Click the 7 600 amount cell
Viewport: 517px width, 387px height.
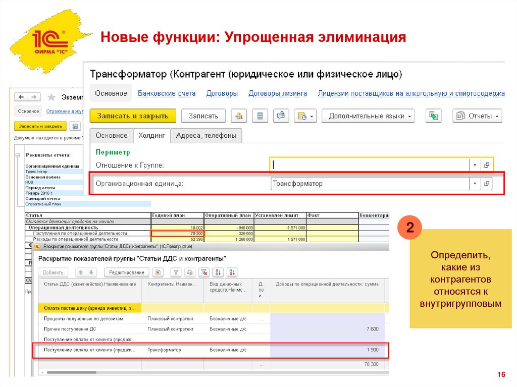[327, 329]
